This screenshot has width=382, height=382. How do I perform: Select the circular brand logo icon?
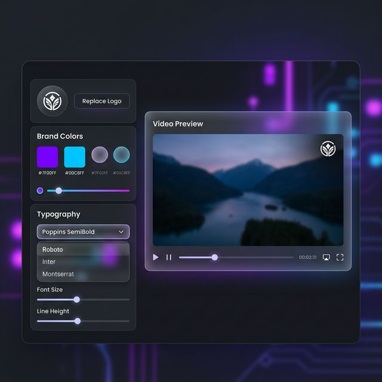(x=52, y=101)
